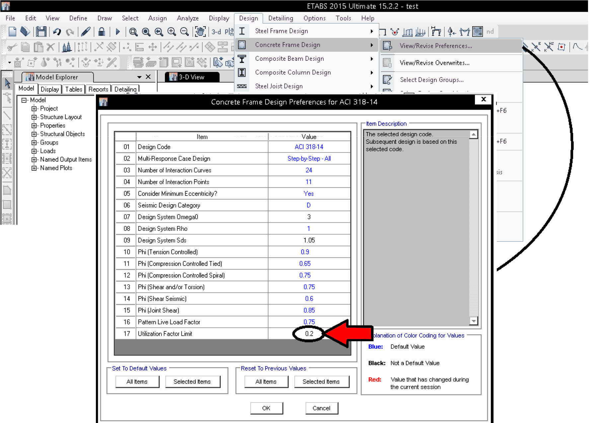Expand the Project tree node
This screenshot has width=592, height=423.
pyautogui.click(x=34, y=109)
